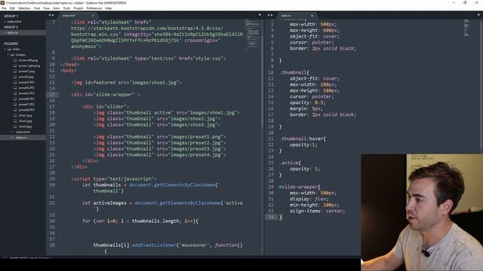Click the shoe2.jpg image file icon

click(15, 121)
